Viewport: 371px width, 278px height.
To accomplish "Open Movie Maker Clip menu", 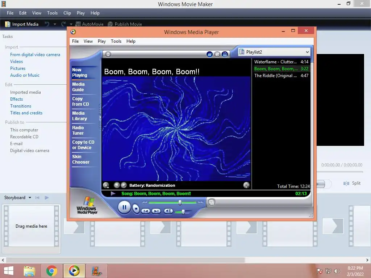I will [x=67, y=13].
